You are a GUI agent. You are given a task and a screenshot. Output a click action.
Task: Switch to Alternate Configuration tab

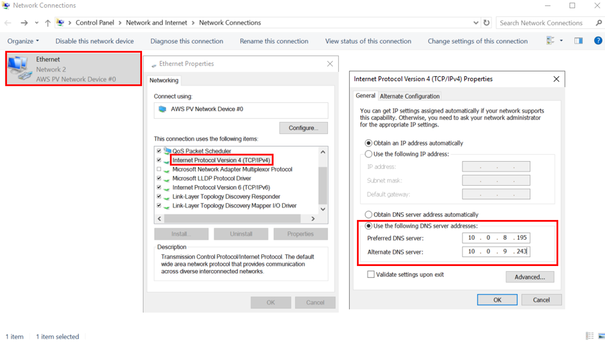[410, 96]
